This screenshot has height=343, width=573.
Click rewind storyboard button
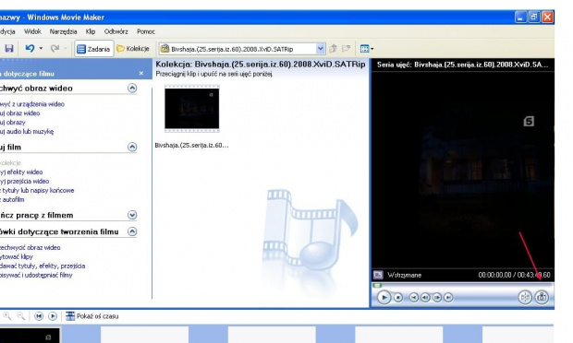coord(39,316)
